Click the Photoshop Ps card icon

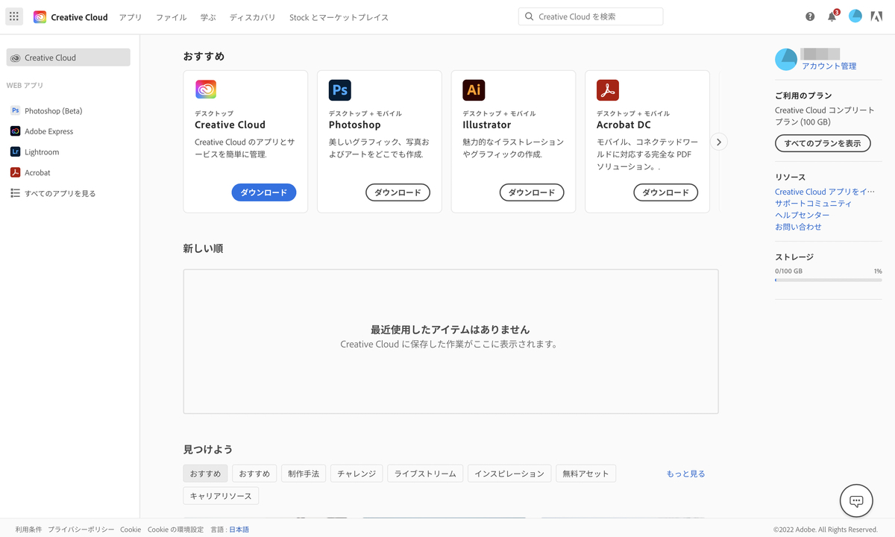340,90
